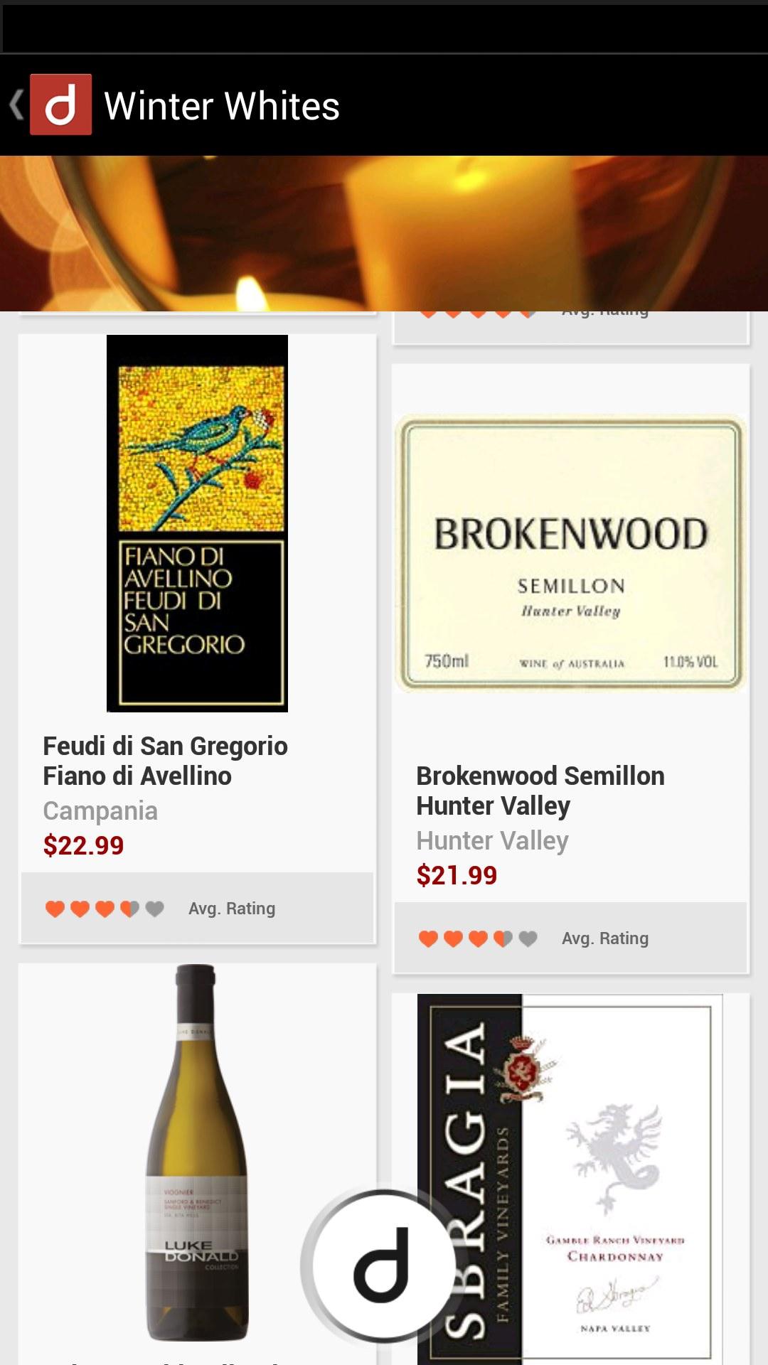
Task: Open the Feudi di San Gregorio label image
Action: click(x=197, y=523)
